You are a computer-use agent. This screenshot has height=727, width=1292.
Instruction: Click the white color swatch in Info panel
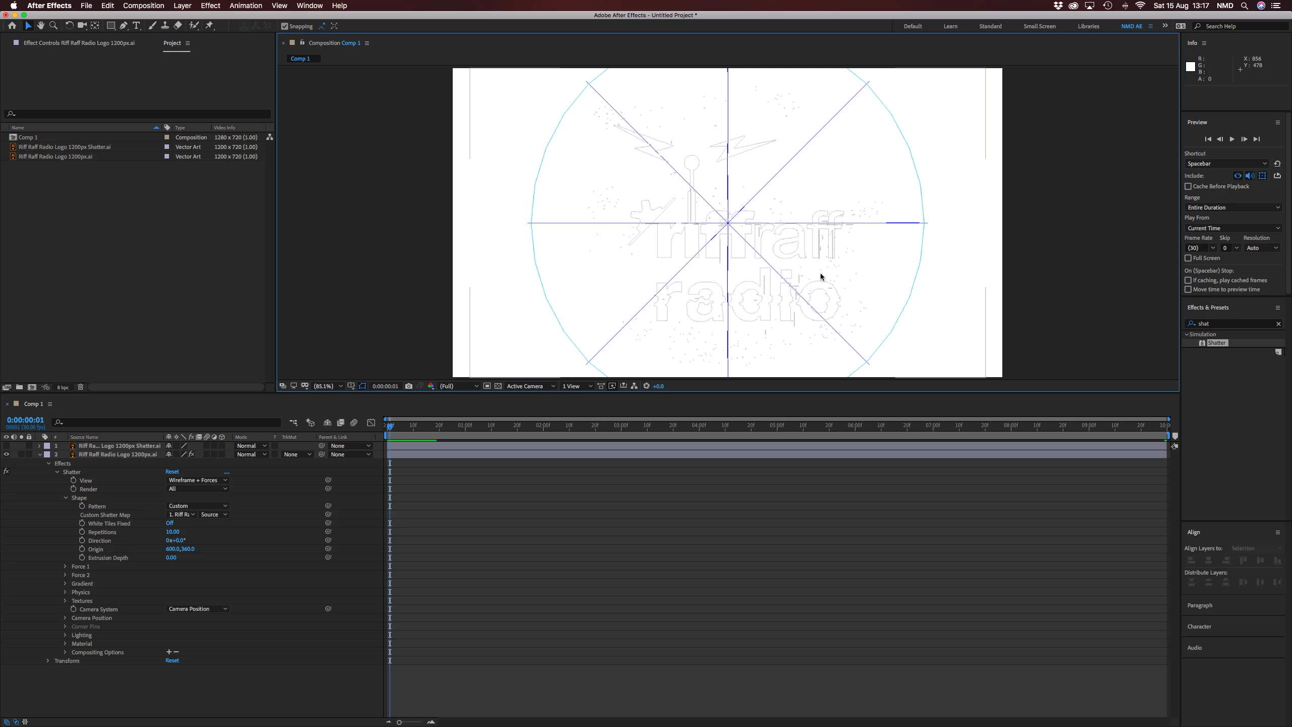pyautogui.click(x=1191, y=67)
